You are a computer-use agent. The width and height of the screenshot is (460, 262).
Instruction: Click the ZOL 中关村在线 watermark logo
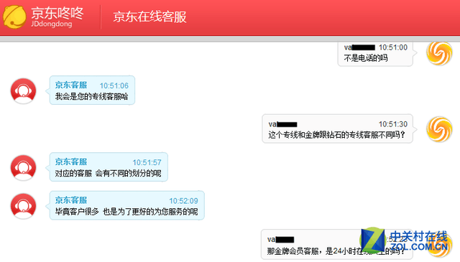404,240
